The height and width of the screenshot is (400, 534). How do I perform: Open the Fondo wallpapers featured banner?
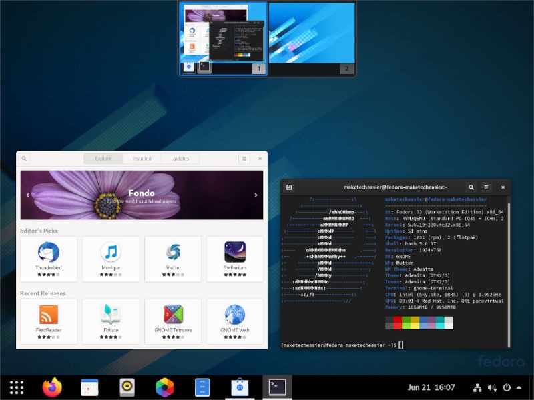(140, 195)
